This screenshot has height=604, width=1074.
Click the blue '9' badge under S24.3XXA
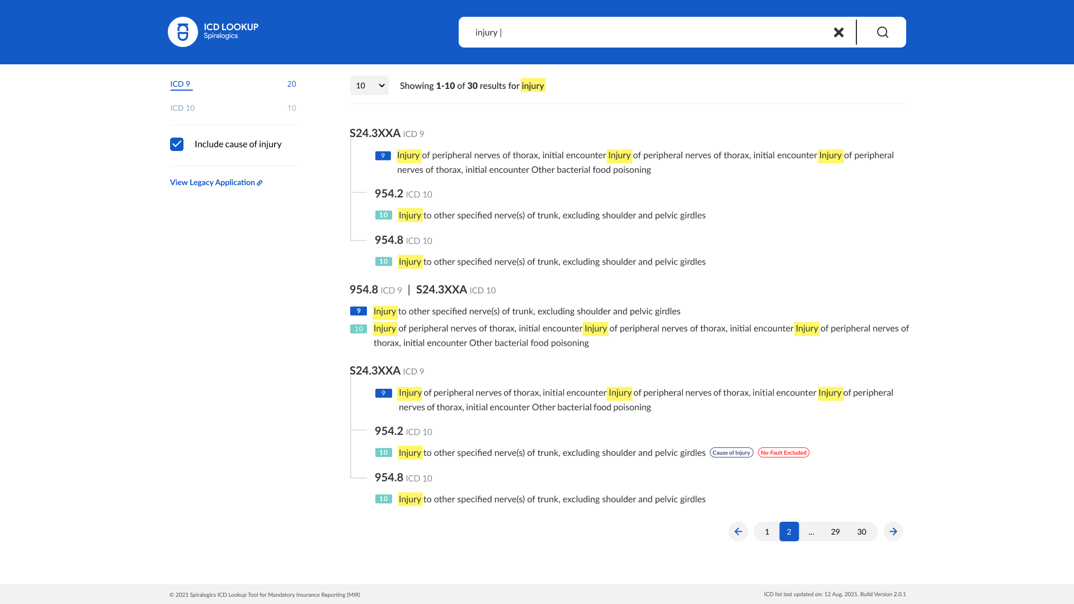pyautogui.click(x=383, y=155)
